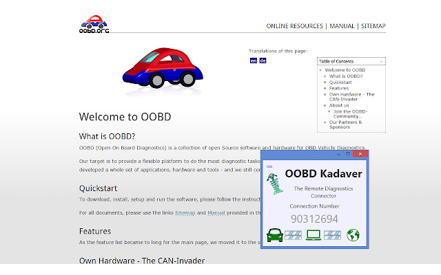Follow the Sitemap link in Quickstart text
Viewport: 441px width, 275px height.
pos(185,212)
